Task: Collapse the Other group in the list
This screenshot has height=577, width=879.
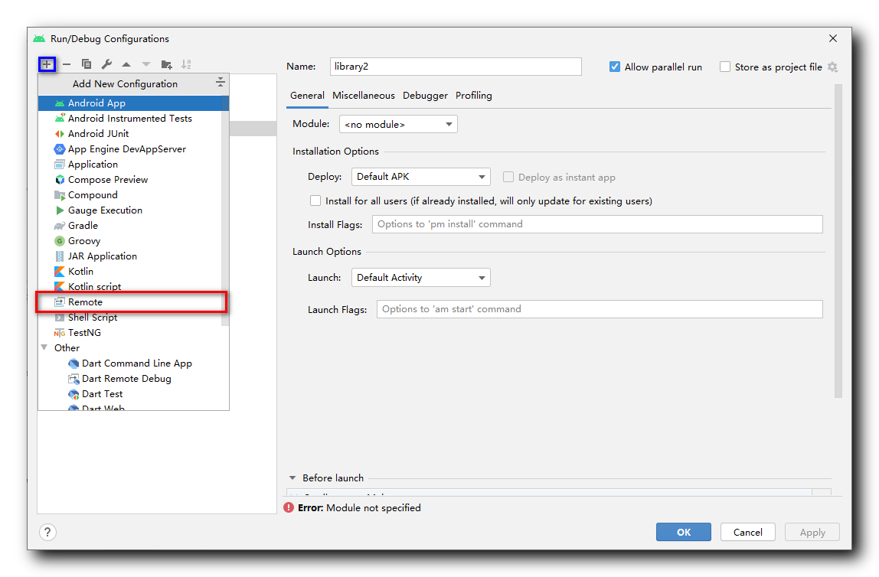Action: (x=44, y=348)
